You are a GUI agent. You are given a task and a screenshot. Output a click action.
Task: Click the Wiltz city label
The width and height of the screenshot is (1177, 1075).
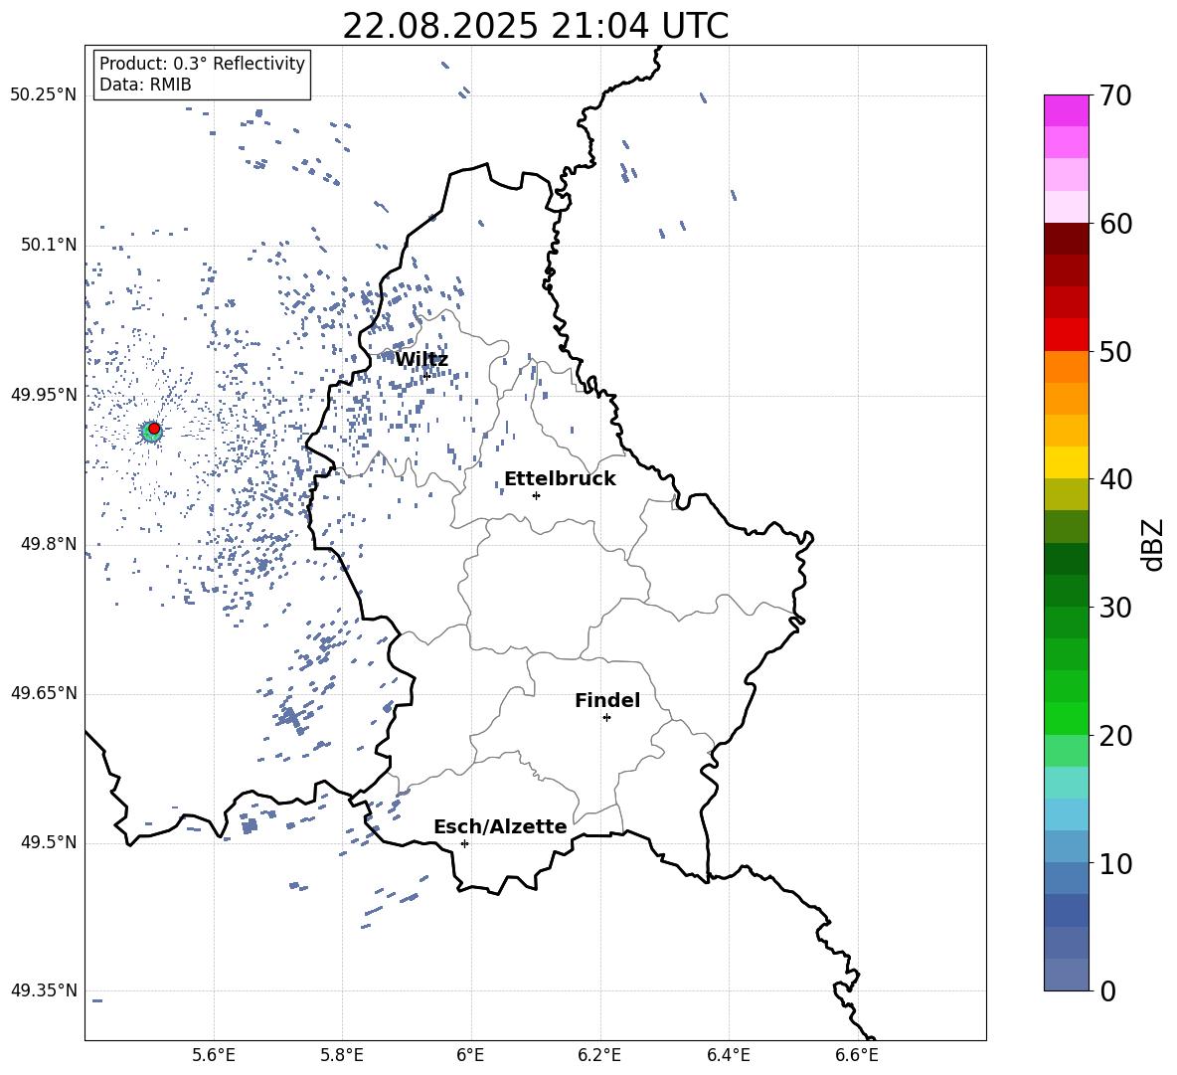pos(421,360)
